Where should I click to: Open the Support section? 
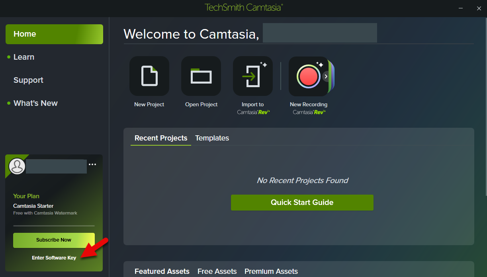(x=28, y=80)
